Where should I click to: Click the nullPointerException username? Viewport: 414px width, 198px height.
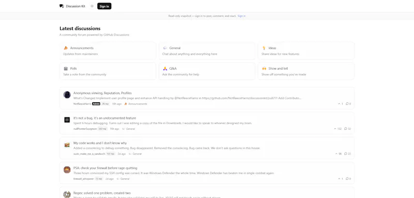[x=85, y=129]
